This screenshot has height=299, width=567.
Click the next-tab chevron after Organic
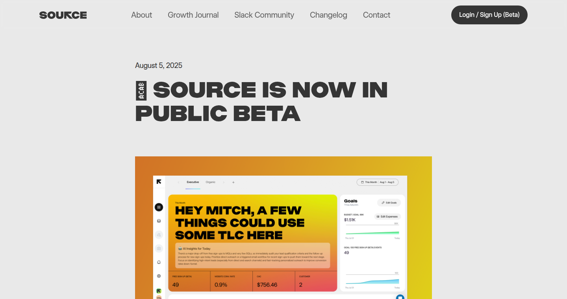point(224,182)
